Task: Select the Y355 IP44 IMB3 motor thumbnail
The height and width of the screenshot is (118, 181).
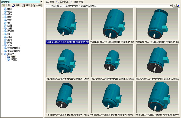Action: click(x=67, y=24)
